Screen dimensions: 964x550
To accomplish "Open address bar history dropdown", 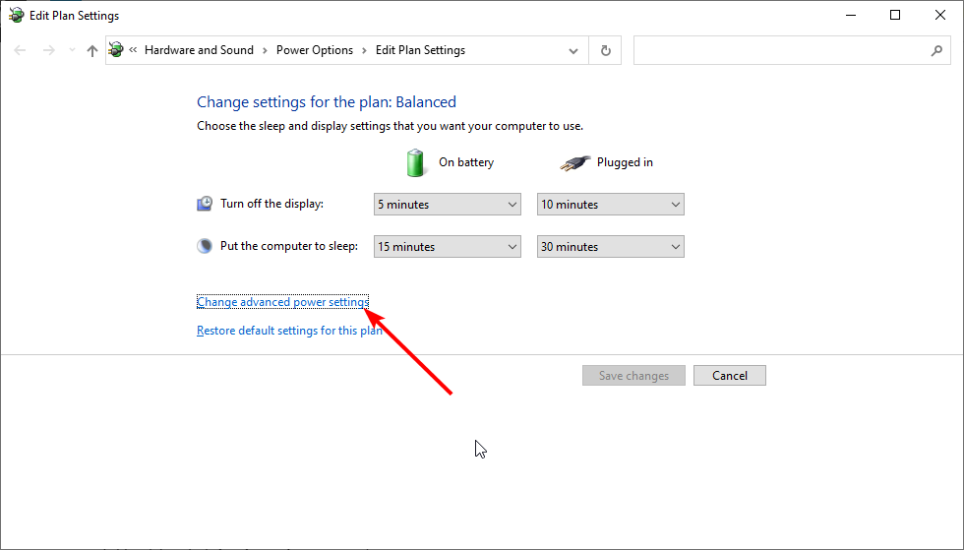I will click(x=572, y=50).
